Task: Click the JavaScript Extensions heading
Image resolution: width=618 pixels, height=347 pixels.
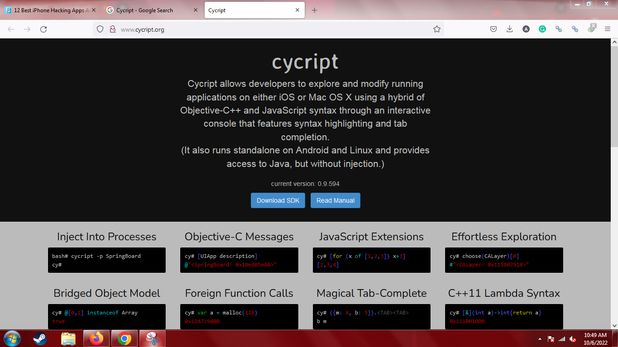Action: (371, 237)
